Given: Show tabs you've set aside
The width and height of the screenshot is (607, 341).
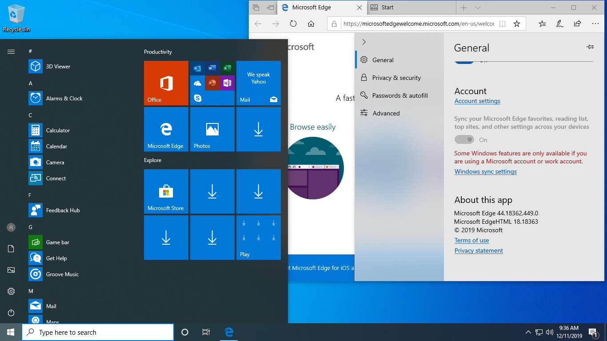Looking at the screenshot, I should [x=256, y=8].
